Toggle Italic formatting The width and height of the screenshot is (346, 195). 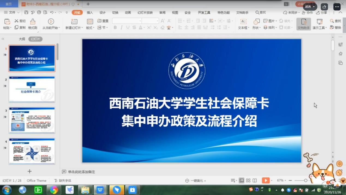tap(122, 27)
